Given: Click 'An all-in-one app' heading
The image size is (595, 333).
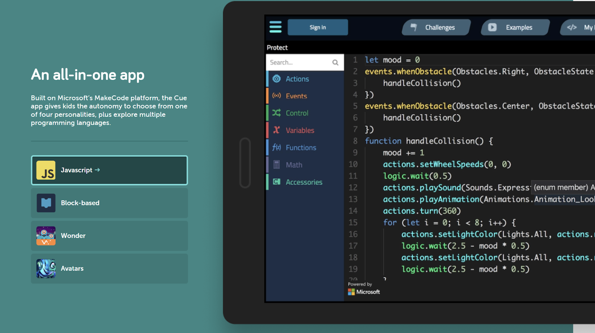Looking at the screenshot, I should (x=88, y=75).
